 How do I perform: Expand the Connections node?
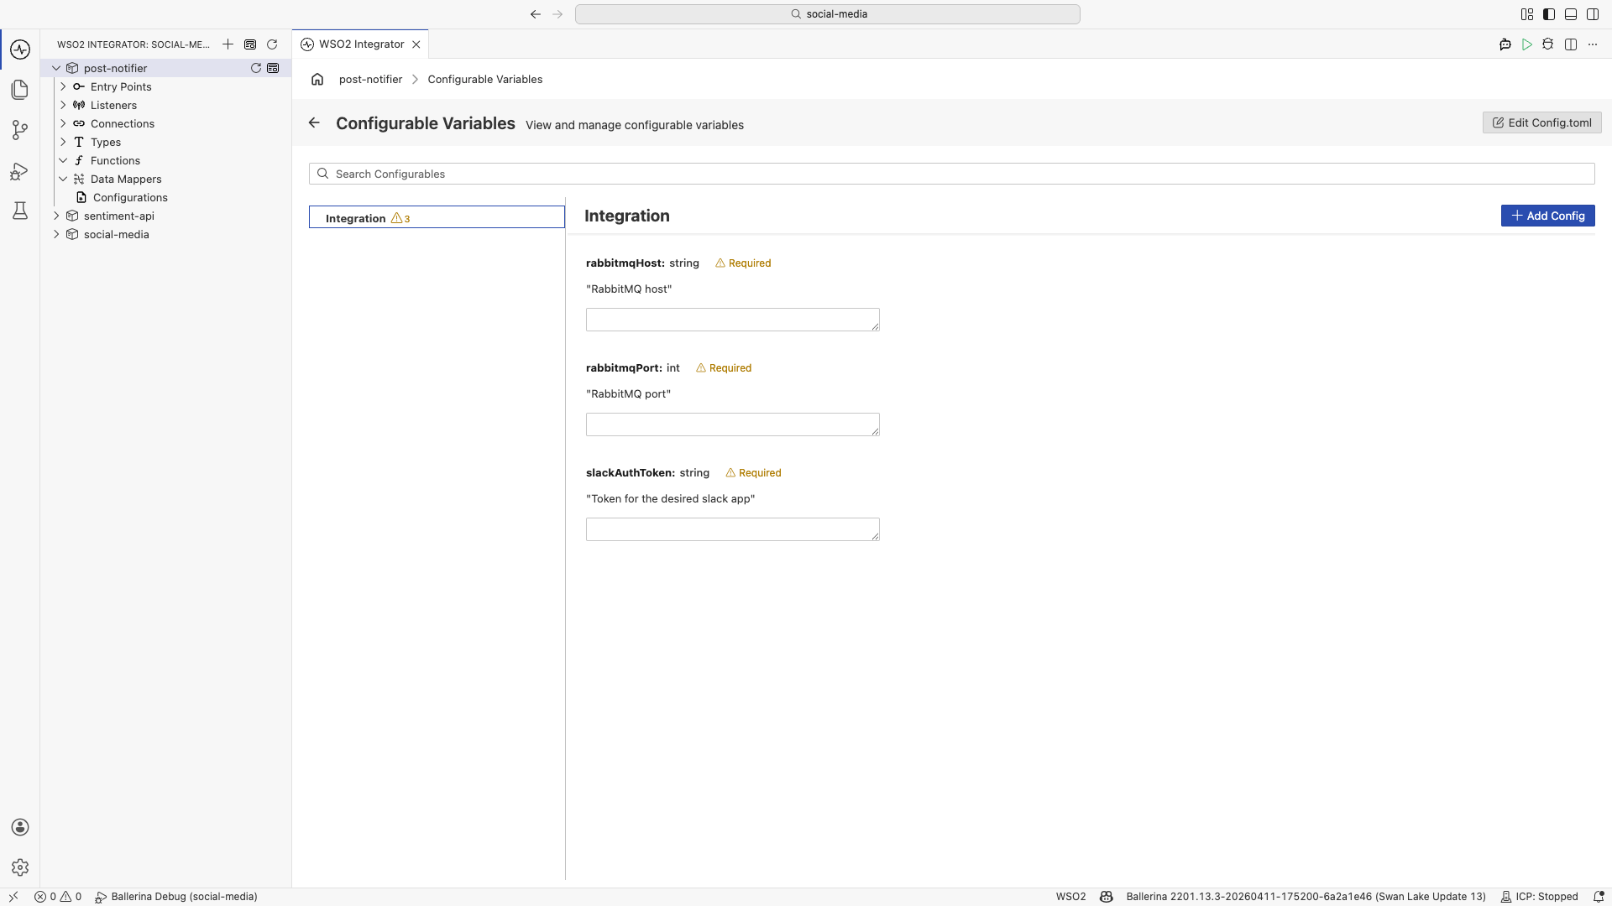pyautogui.click(x=63, y=123)
